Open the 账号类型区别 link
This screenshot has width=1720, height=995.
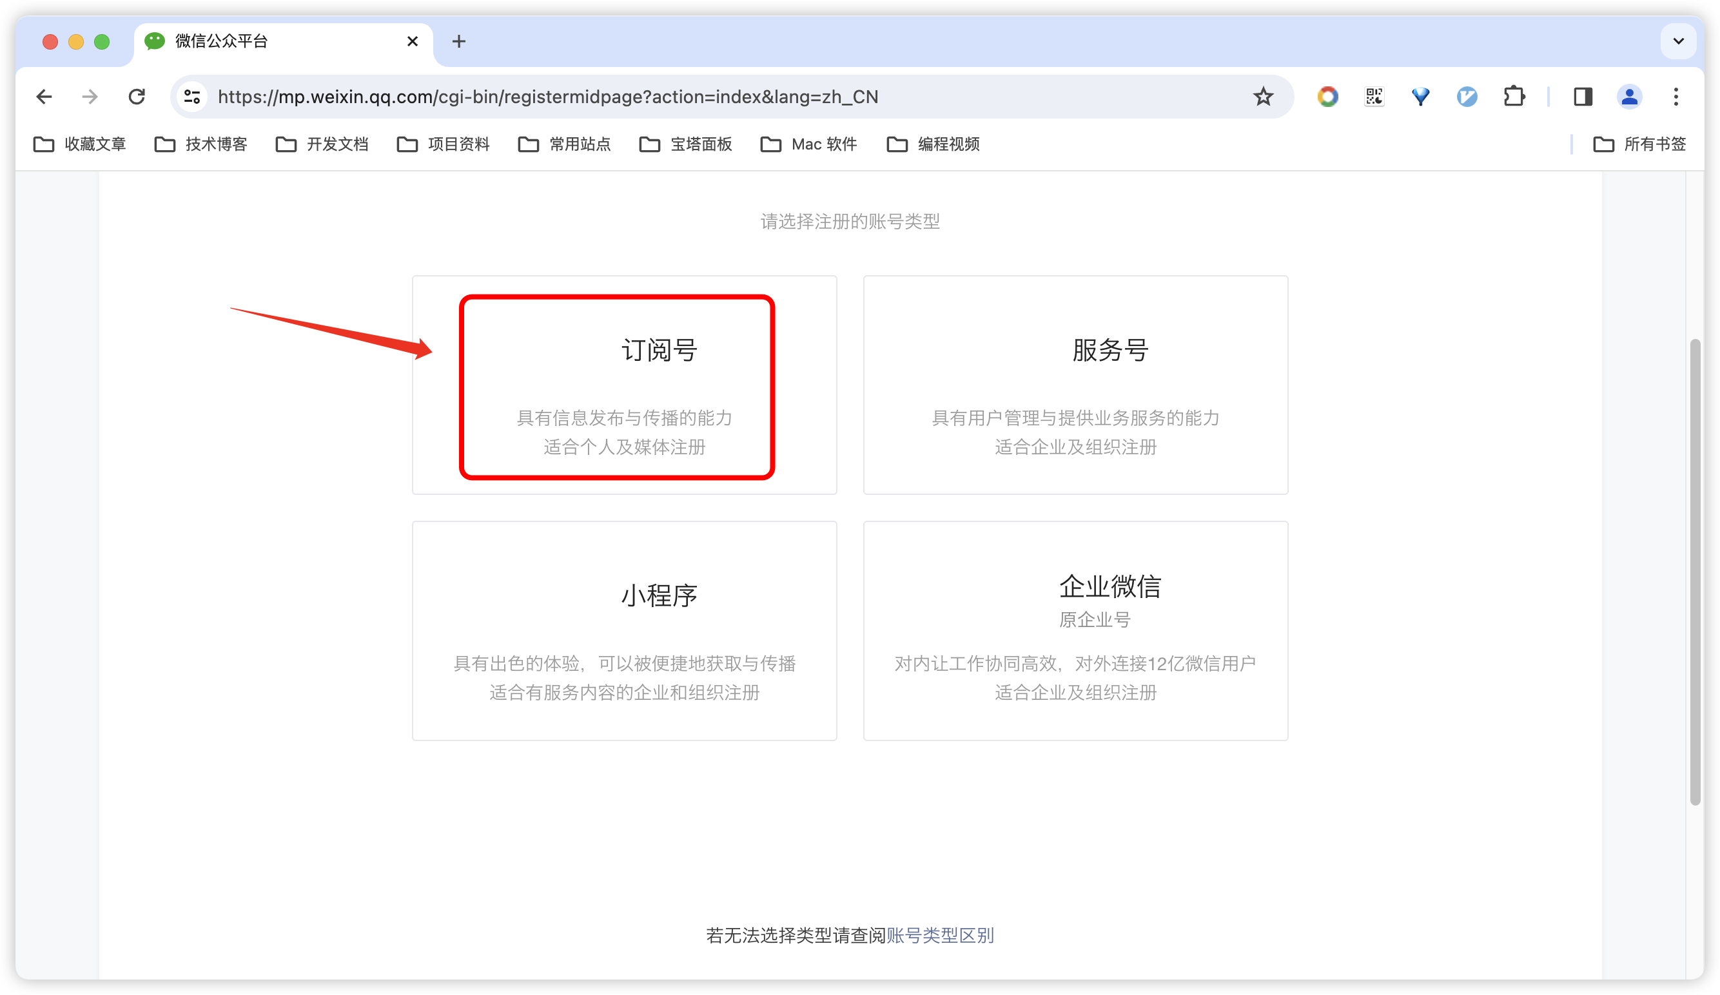click(x=939, y=935)
